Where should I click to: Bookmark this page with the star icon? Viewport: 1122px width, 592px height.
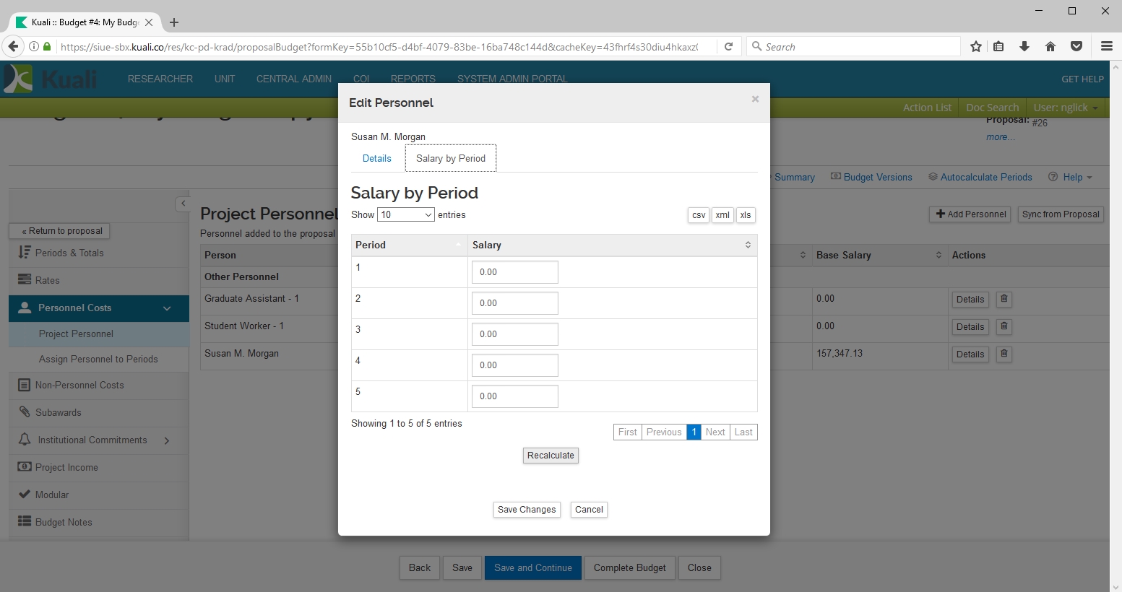976,46
